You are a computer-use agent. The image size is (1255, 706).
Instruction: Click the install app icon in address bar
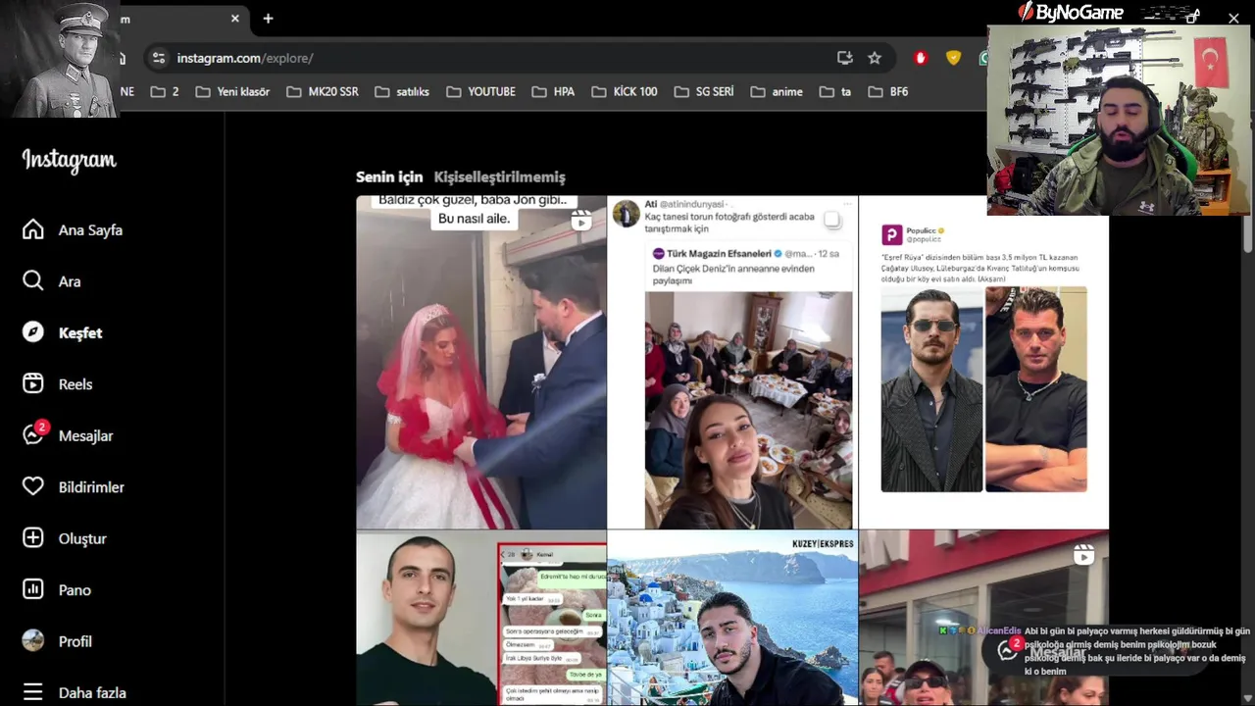pyautogui.click(x=845, y=58)
